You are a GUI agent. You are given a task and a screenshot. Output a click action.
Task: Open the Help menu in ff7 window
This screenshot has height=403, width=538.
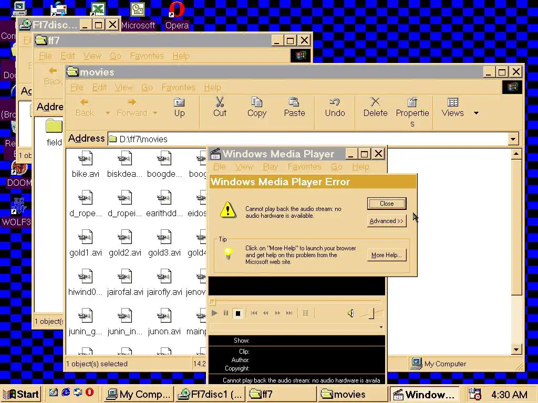click(x=181, y=56)
